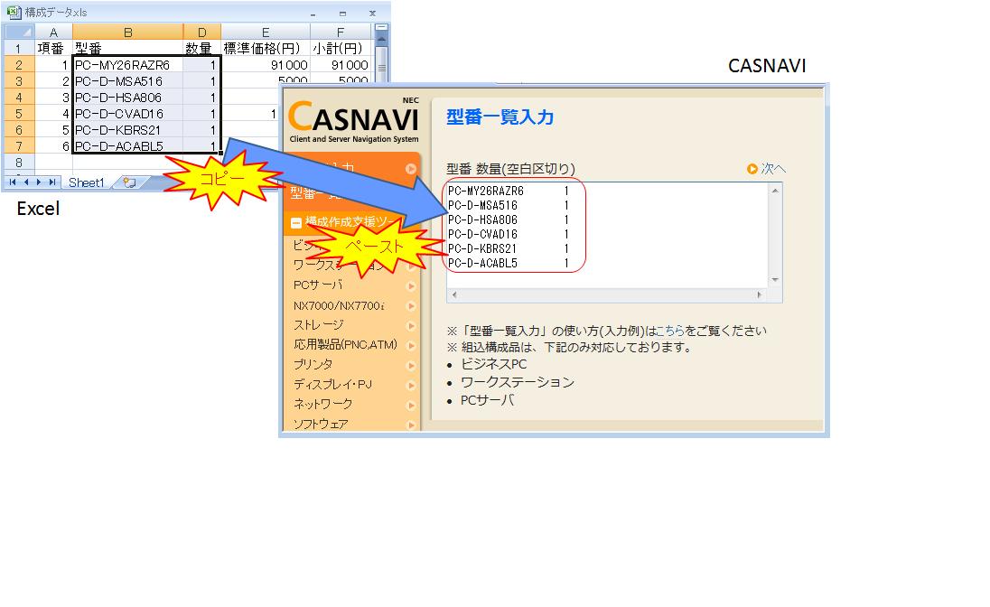Click the 項番 header cell
990x607 pixels.
point(53,49)
